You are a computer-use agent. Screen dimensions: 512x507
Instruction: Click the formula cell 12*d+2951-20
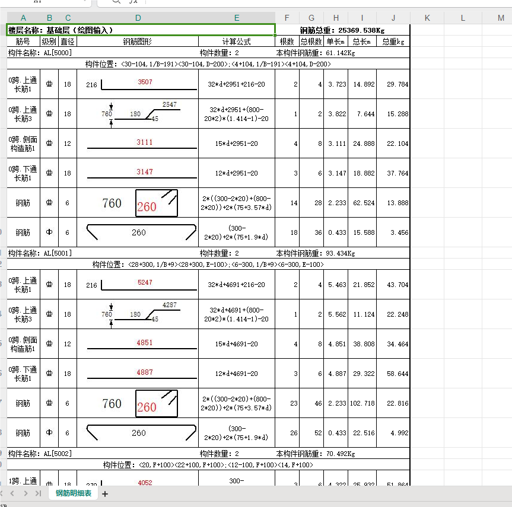(x=237, y=173)
